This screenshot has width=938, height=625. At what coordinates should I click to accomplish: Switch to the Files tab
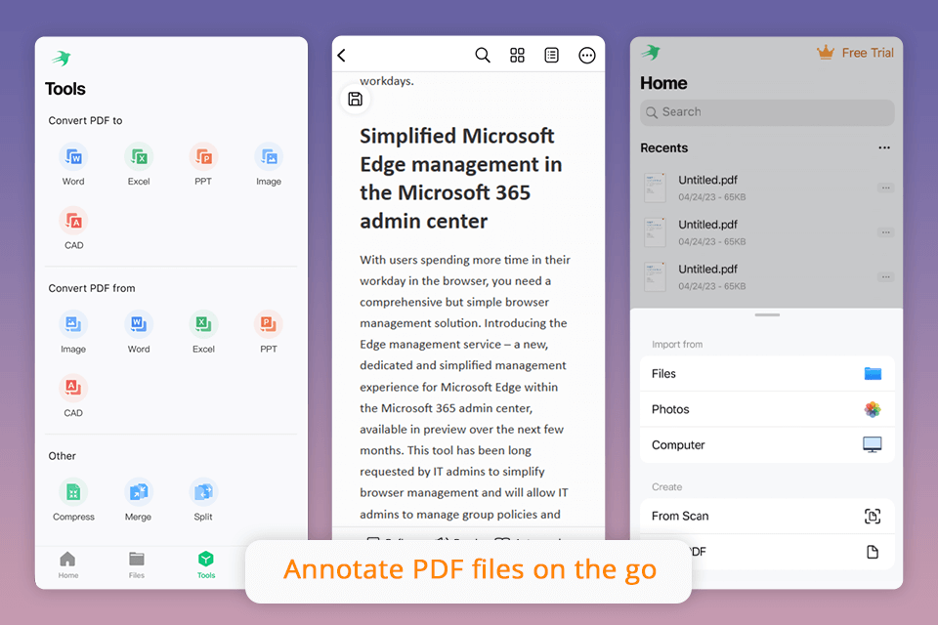(137, 565)
